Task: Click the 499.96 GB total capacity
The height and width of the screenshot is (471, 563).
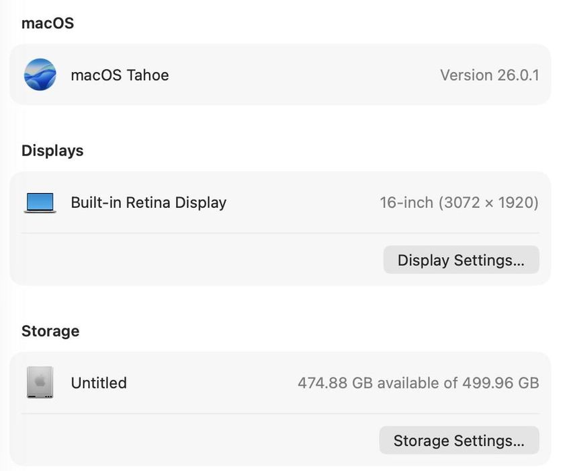Action: (501, 383)
